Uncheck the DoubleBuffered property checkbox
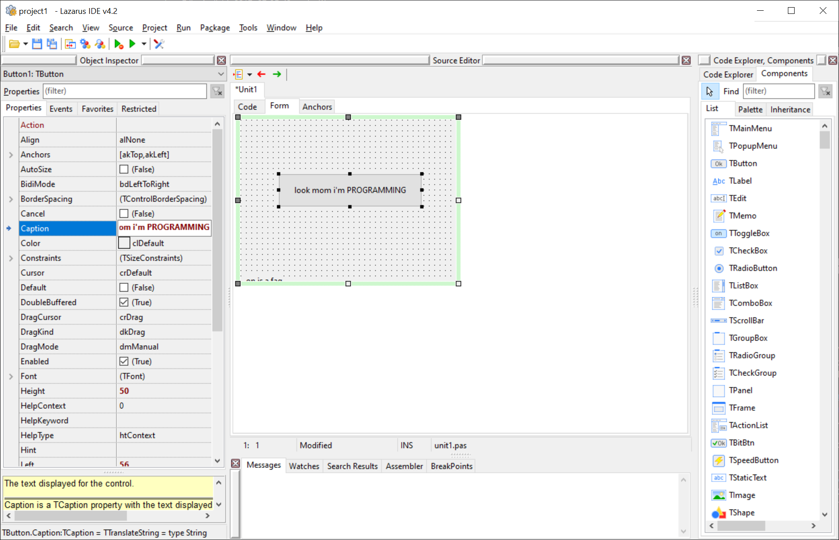This screenshot has width=839, height=540. [124, 302]
